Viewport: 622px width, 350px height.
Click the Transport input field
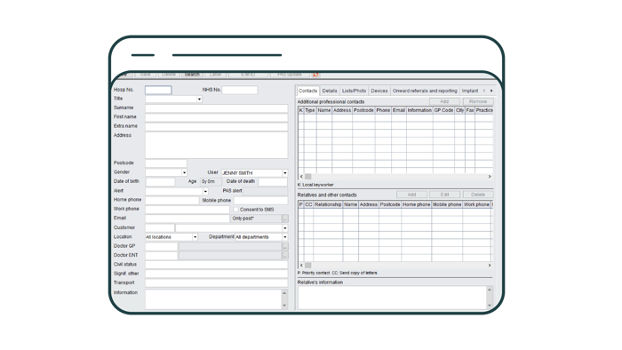(217, 283)
